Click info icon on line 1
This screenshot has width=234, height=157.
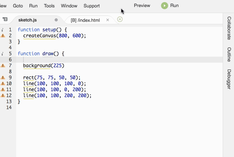pos(2,30)
